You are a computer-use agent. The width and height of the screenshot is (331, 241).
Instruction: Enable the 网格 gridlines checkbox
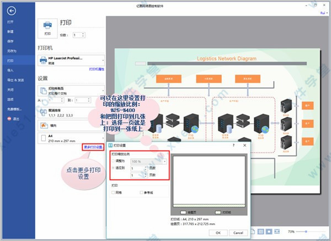[113, 192]
